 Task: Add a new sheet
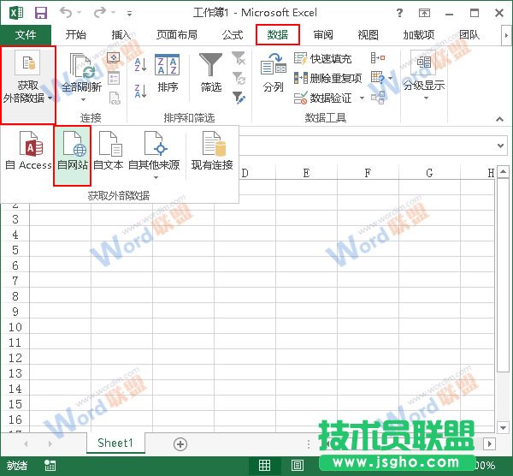pyautogui.click(x=180, y=444)
